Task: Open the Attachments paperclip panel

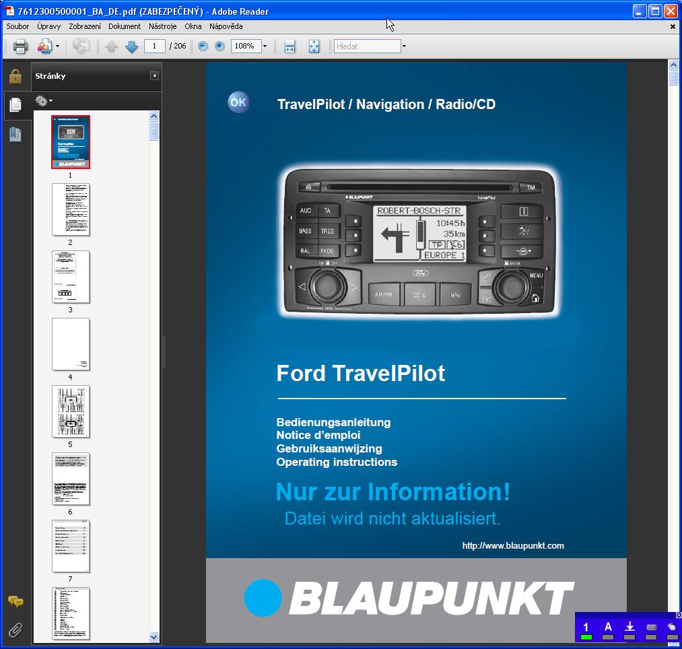Action: tap(15, 630)
